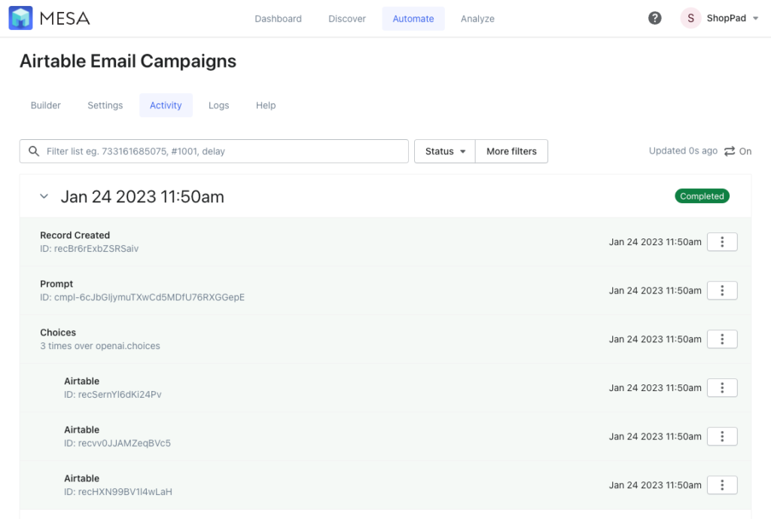The image size is (771, 519).
Task: Click ID cmpl-6cJbGIjymuTXwCd5MDfU76RXGGepE text
Action: [x=142, y=297]
